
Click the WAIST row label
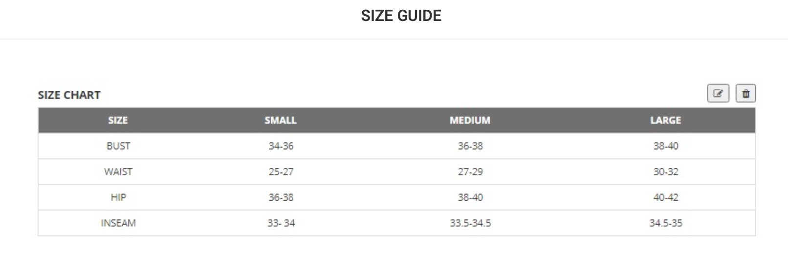118,172
